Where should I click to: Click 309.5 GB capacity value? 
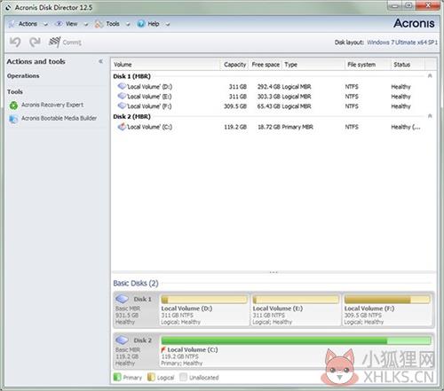235,106
